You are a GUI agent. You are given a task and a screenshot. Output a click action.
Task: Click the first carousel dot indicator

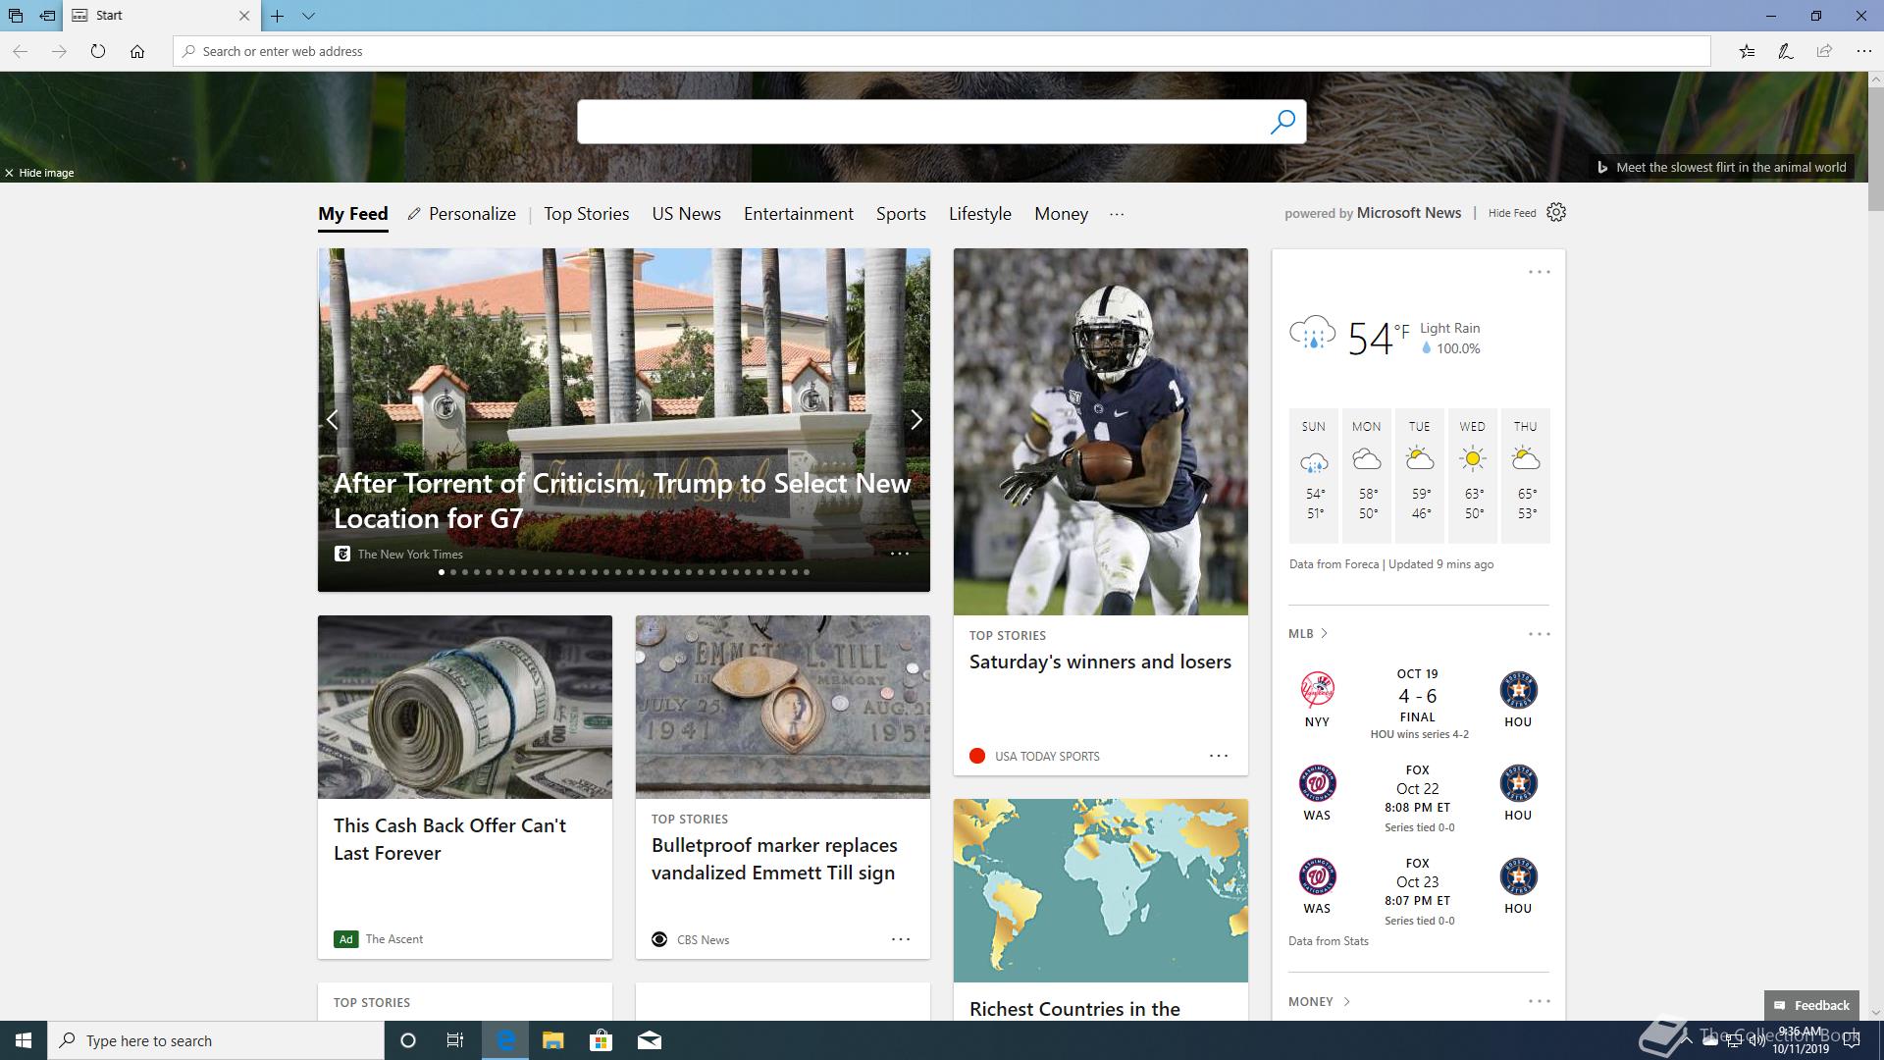(x=442, y=571)
